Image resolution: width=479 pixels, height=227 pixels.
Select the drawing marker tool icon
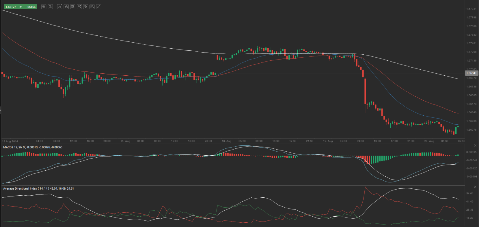click(99, 7)
